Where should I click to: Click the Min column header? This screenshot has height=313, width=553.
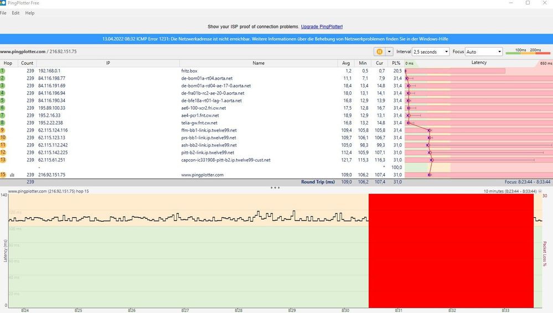(363, 63)
